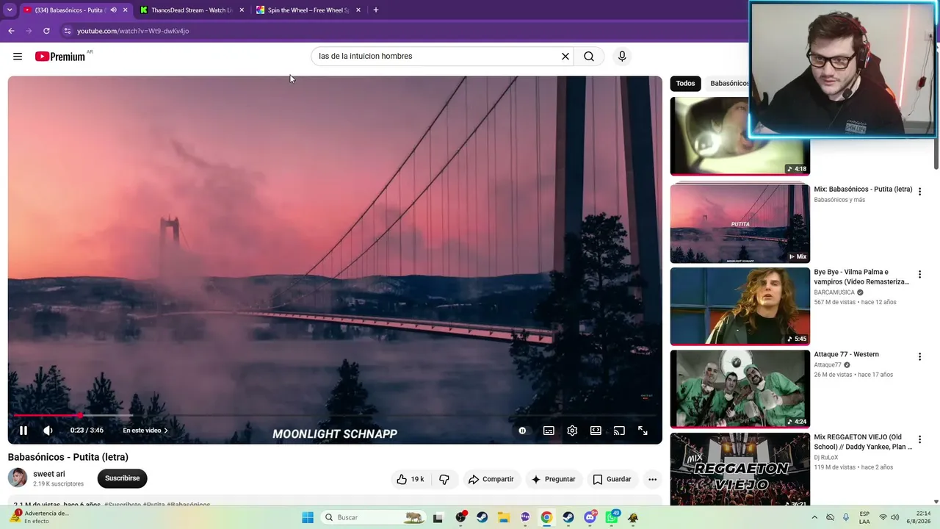Open the Bye Bye - Vilma Palma thumbnail
This screenshot has width=940, height=529.
(740, 306)
